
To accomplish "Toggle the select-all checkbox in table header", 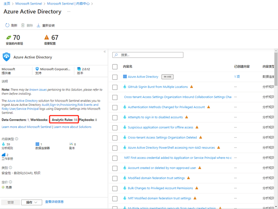I will [x=115, y=67].
